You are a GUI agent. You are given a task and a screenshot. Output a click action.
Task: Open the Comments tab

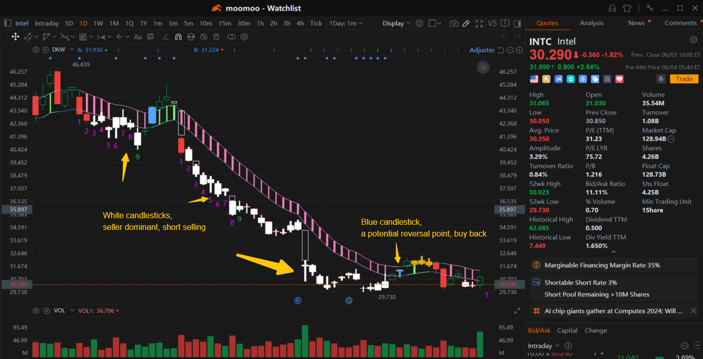(680, 23)
